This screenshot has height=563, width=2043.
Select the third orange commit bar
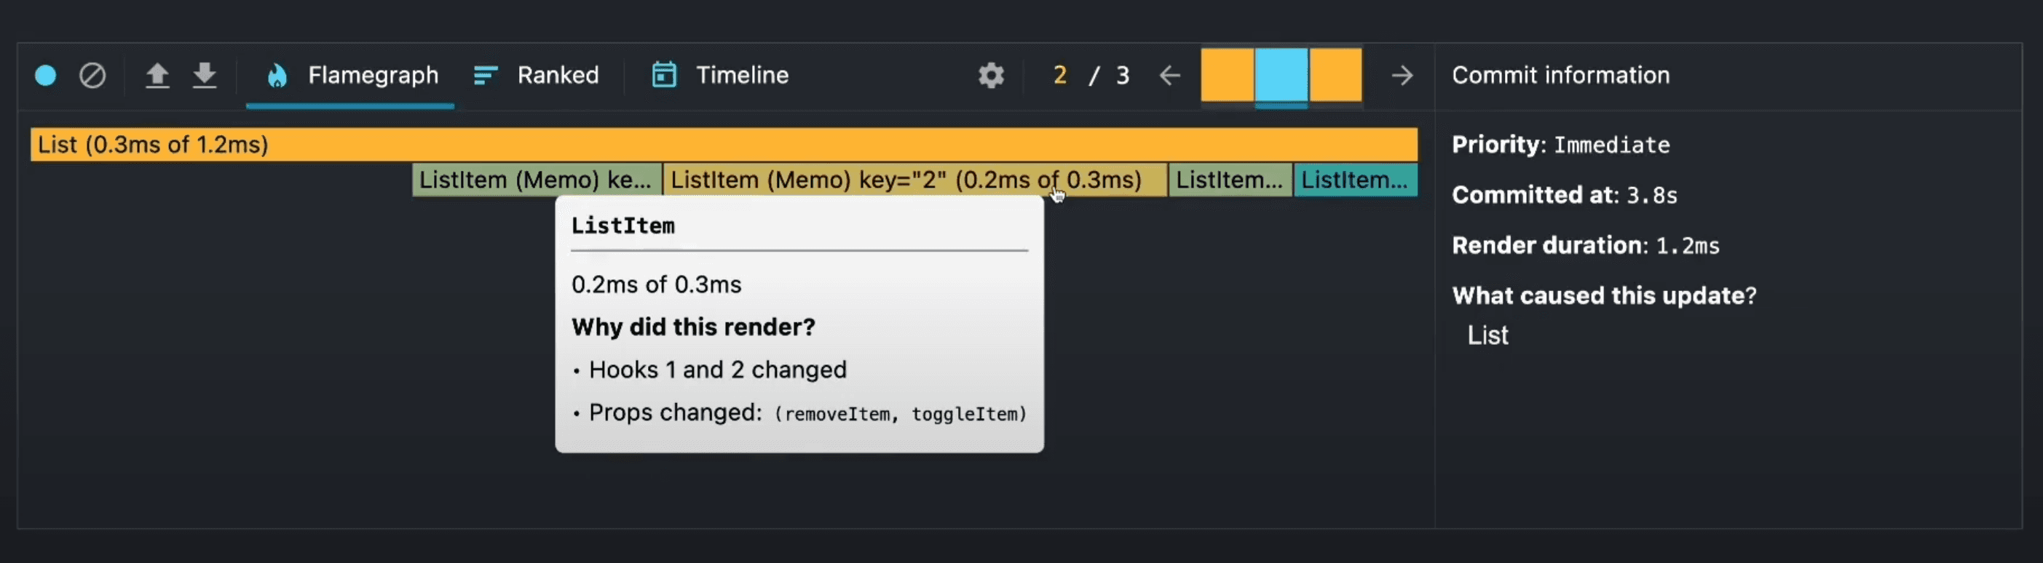pos(1335,75)
